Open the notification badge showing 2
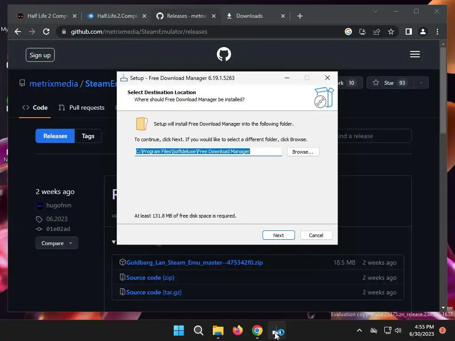 (443, 330)
